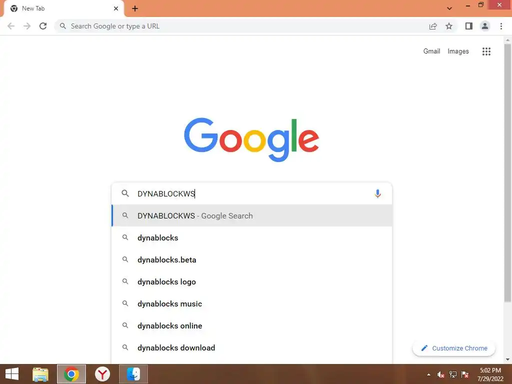Image resolution: width=512 pixels, height=384 pixels.
Task: Click the back navigation arrow
Action: (x=11, y=26)
